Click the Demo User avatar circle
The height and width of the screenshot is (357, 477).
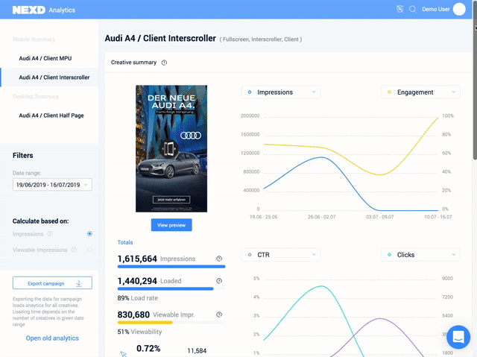click(x=459, y=9)
